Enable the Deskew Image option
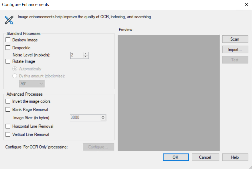This screenshot has width=252, height=169. coord(8,40)
